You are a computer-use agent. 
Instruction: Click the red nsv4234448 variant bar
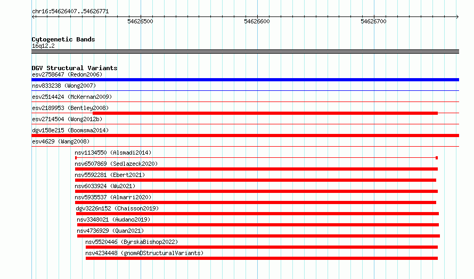coord(261,258)
